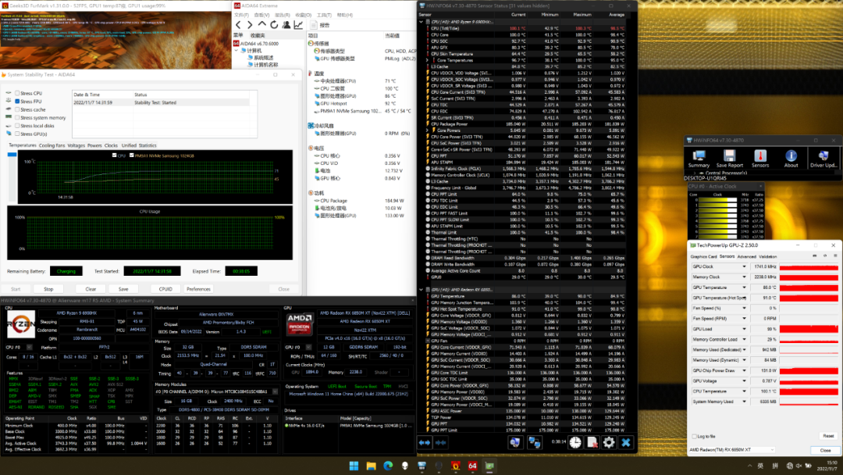The height and width of the screenshot is (475, 843).
Task: Open HWiNFO Summary icon
Action: click(x=699, y=155)
